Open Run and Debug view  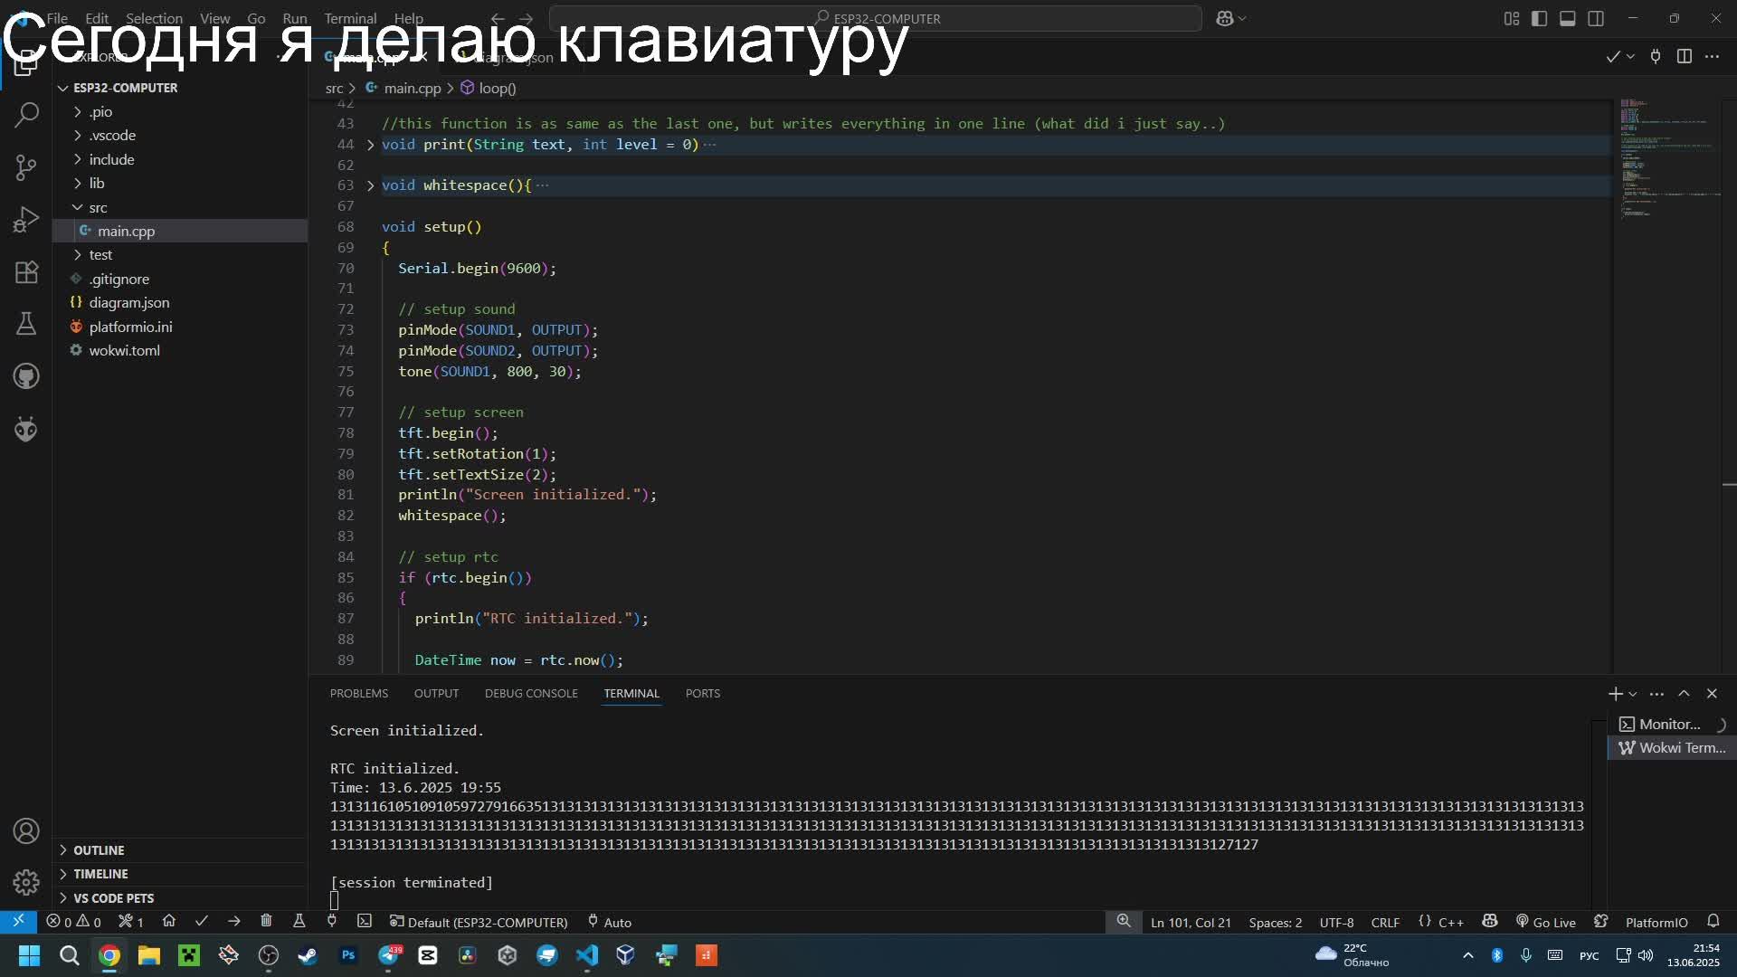[26, 220]
